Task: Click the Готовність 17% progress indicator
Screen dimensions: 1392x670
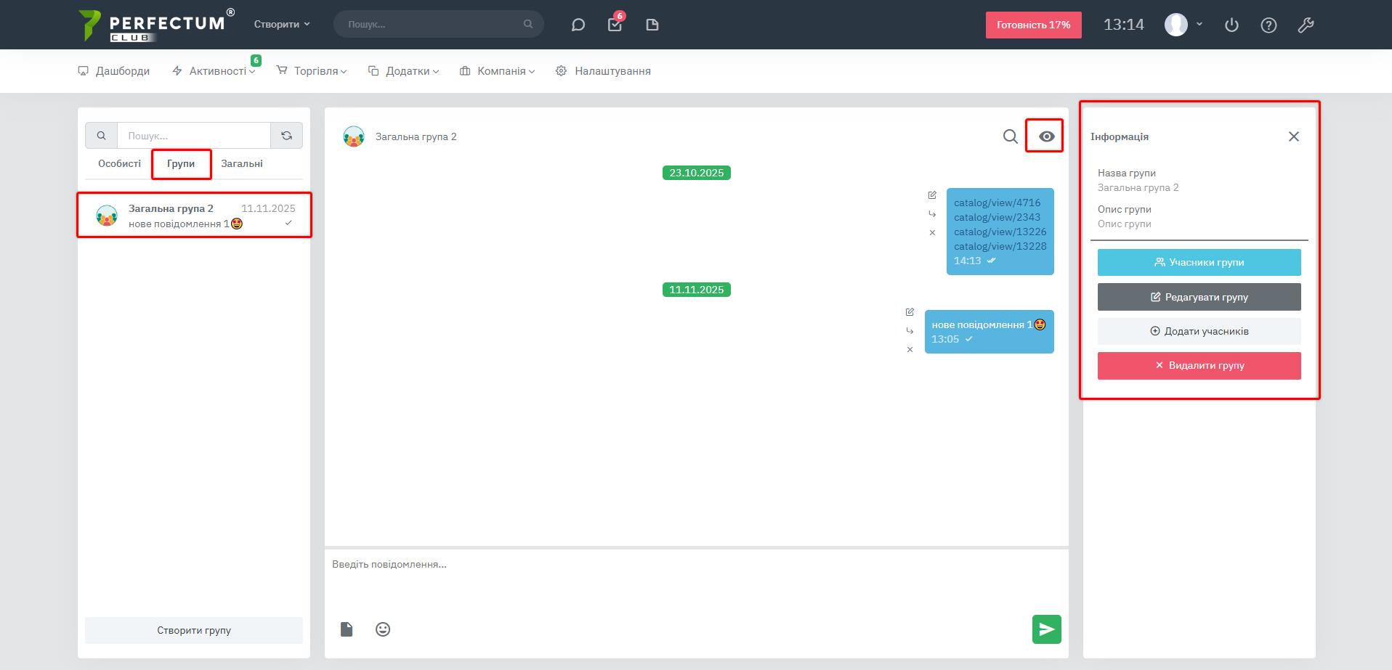Action: pos(1033,25)
